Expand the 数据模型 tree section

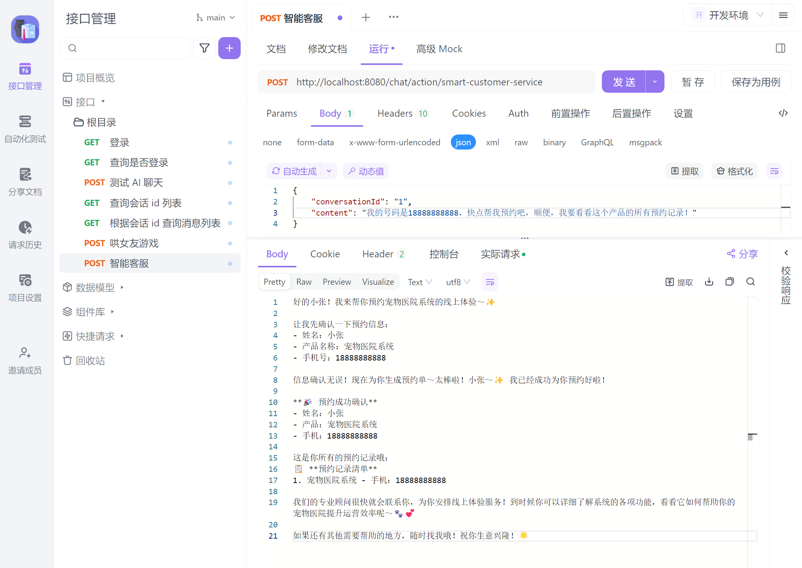(95, 287)
